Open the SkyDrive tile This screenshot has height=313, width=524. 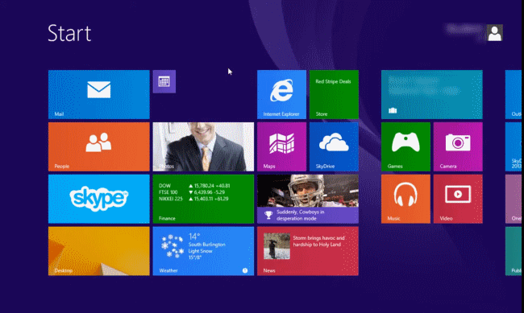tap(334, 146)
